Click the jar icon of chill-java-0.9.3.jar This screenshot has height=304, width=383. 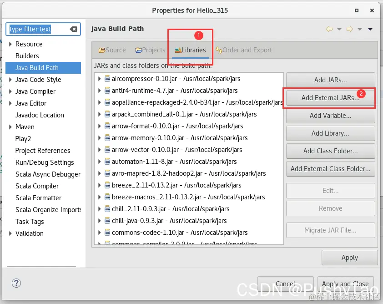(x=107, y=221)
